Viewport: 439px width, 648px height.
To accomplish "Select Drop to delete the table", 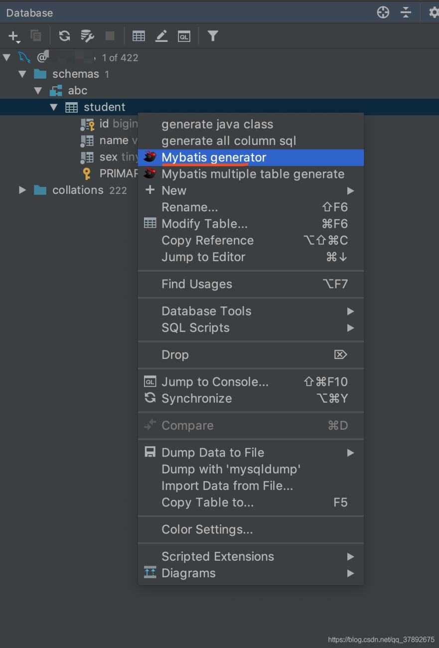I will point(251,355).
